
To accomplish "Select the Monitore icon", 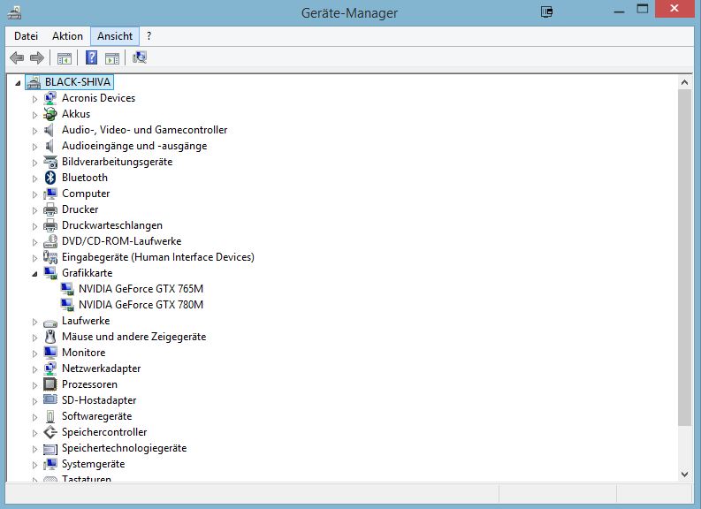I will coord(50,353).
